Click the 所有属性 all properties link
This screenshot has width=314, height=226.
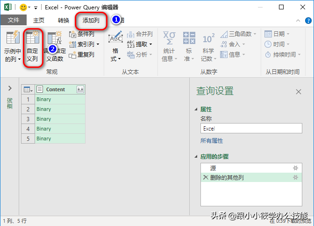tap(212, 141)
